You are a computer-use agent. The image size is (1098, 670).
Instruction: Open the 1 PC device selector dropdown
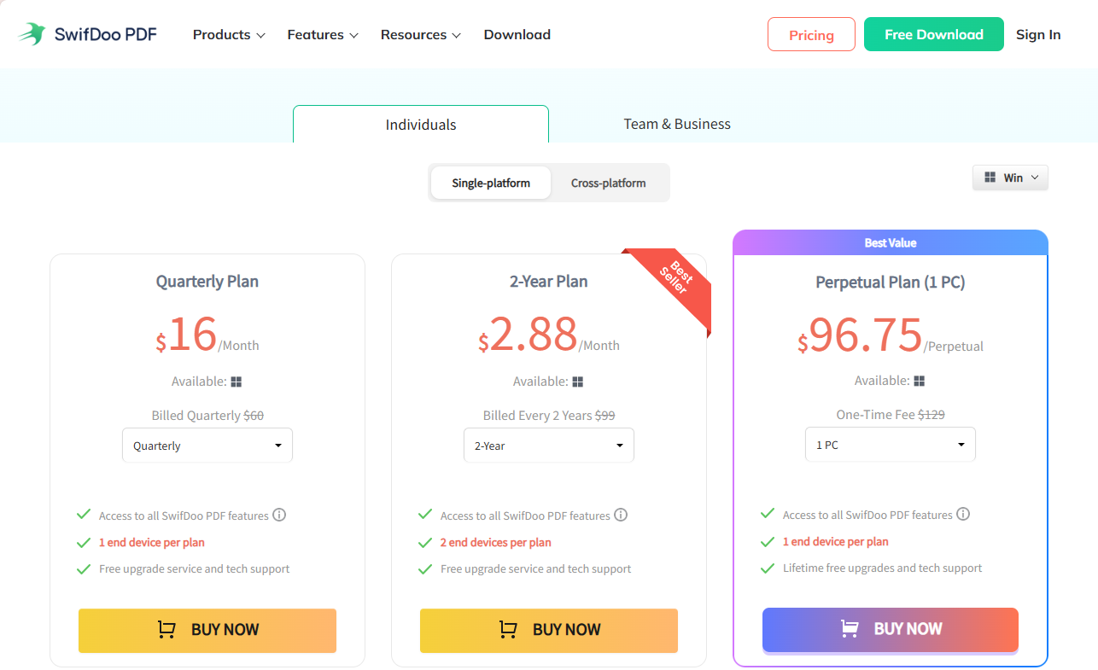pos(890,444)
